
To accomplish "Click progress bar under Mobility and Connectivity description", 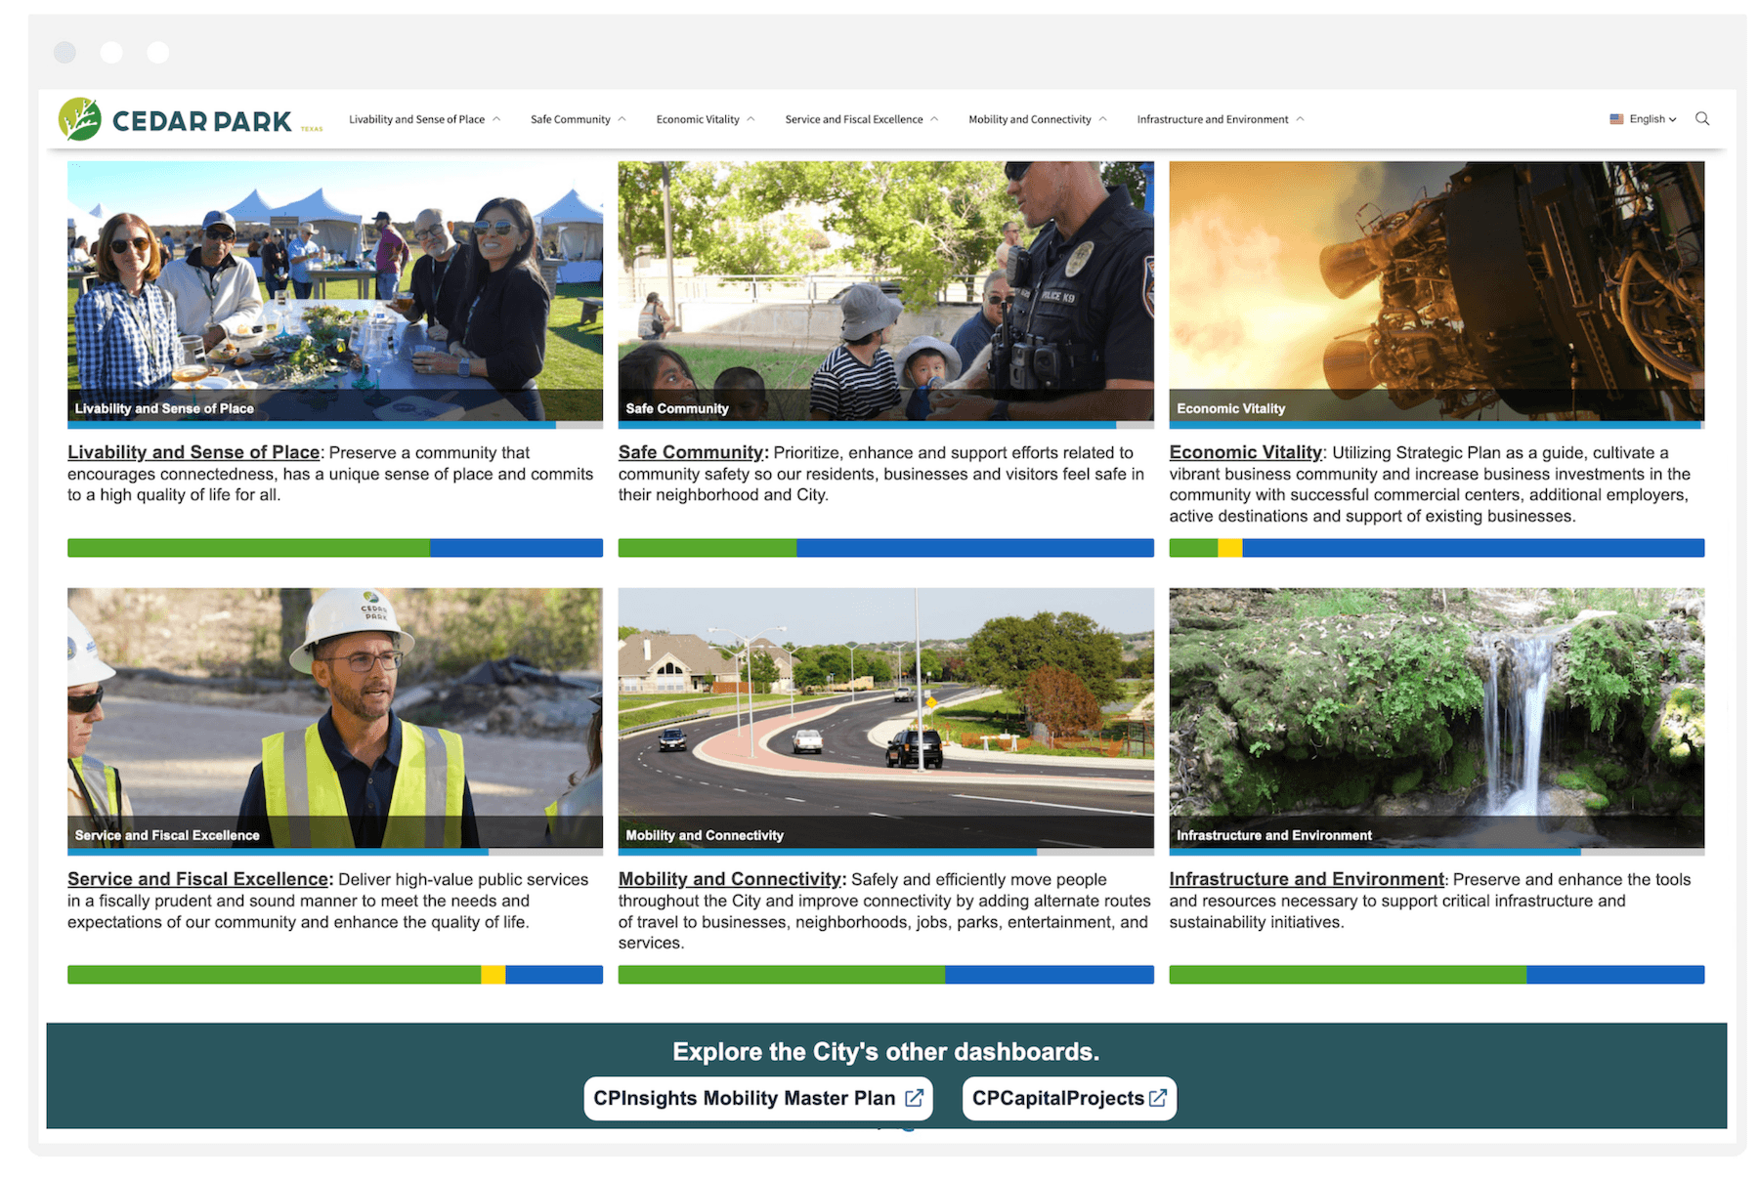I will click(886, 975).
